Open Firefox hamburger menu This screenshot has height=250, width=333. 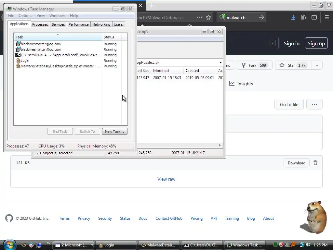point(326,18)
